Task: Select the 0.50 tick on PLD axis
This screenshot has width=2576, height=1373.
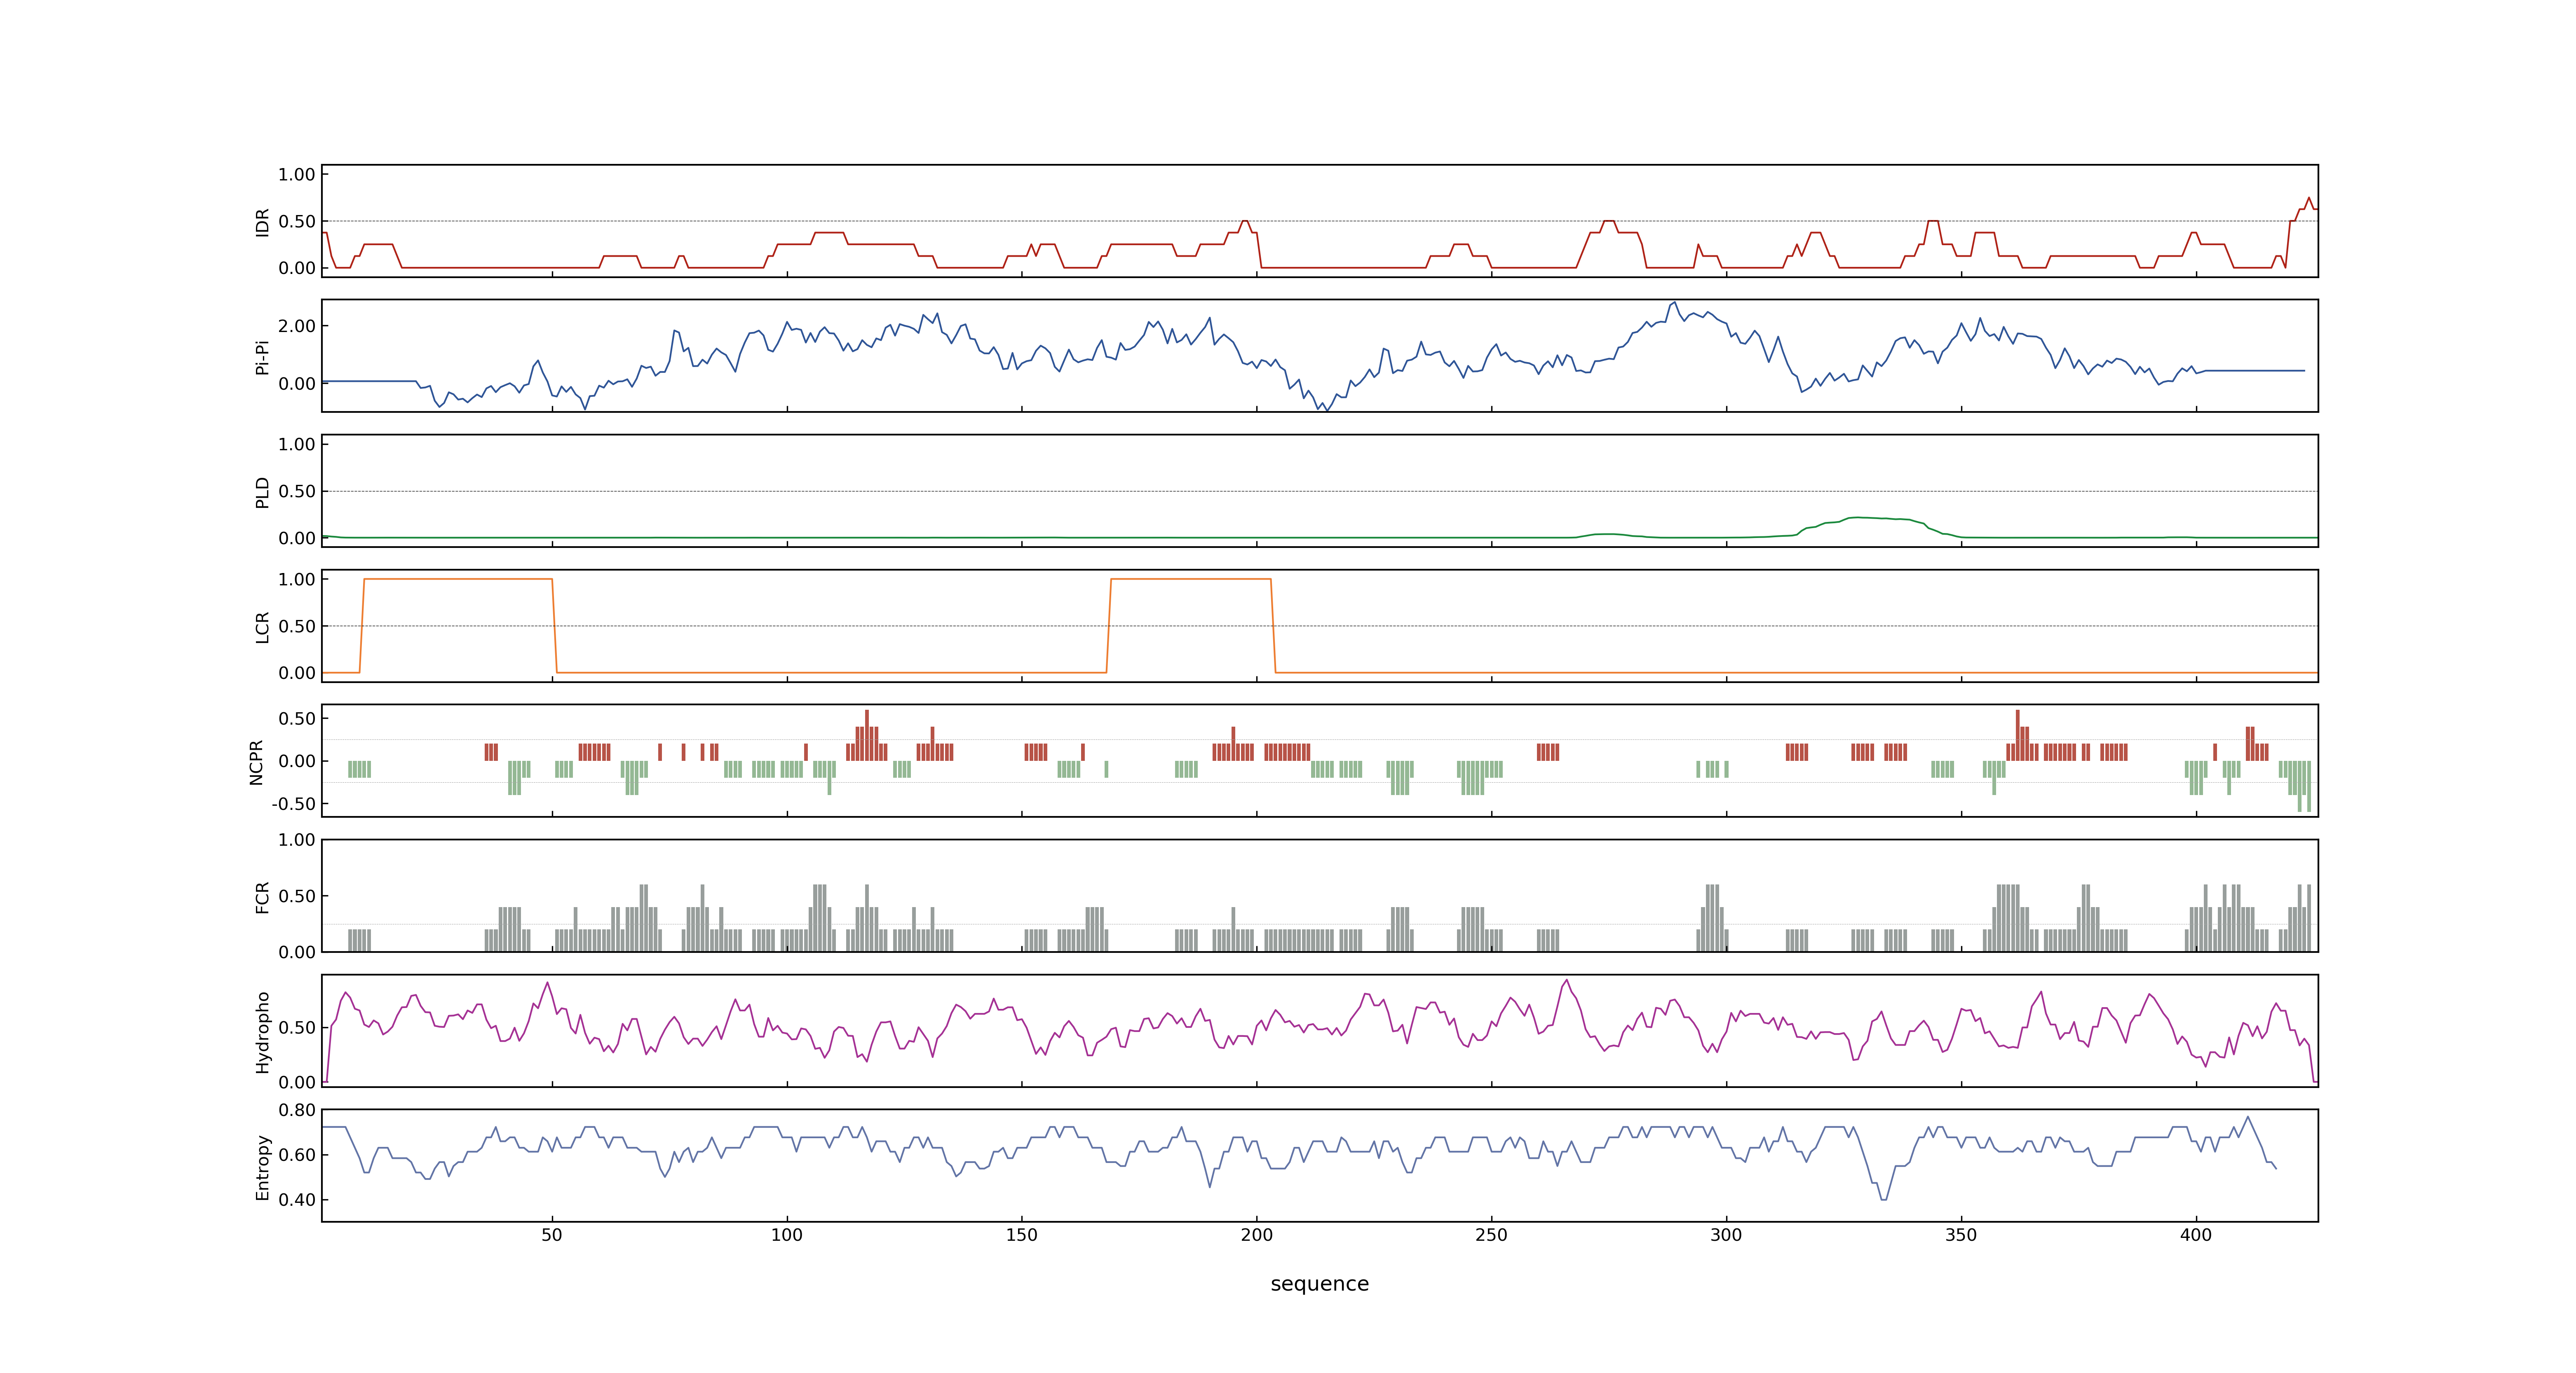Action: (x=297, y=491)
